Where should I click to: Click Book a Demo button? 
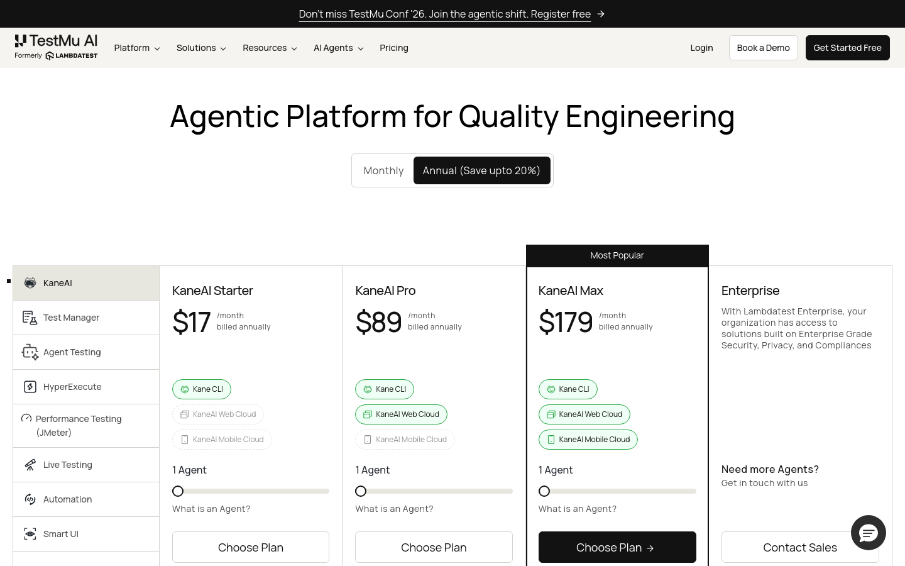(764, 48)
